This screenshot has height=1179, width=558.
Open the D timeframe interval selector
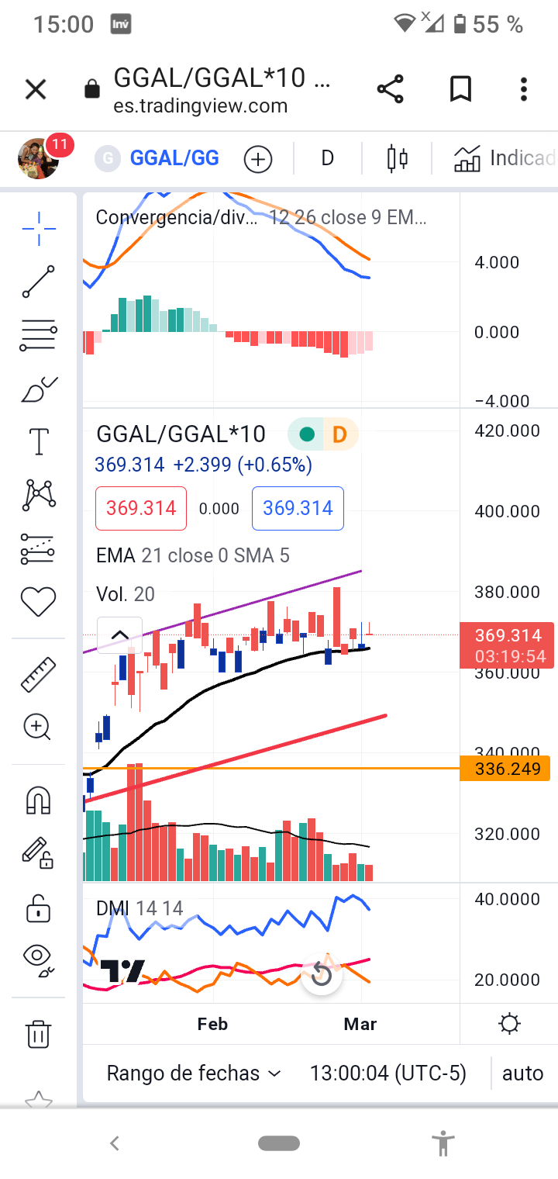[327, 159]
